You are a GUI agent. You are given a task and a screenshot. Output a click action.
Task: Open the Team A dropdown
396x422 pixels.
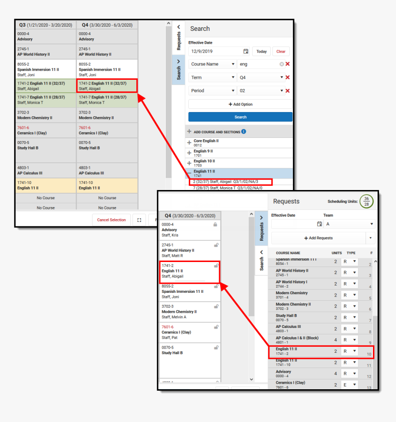349,224
